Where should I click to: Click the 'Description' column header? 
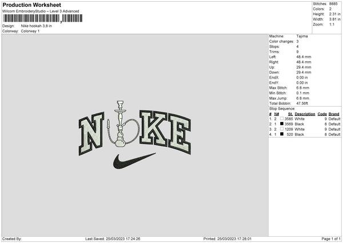[305, 114]
